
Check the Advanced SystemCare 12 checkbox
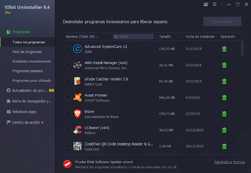pos(67,49)
